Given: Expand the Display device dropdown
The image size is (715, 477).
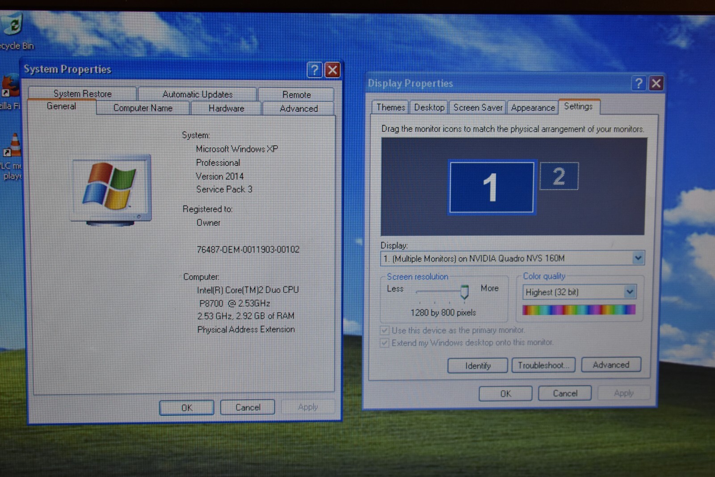Looking at the screenshot, I should 638,258.
